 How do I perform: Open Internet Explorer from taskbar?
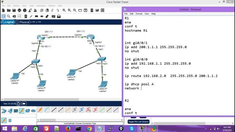click(25, 129)
